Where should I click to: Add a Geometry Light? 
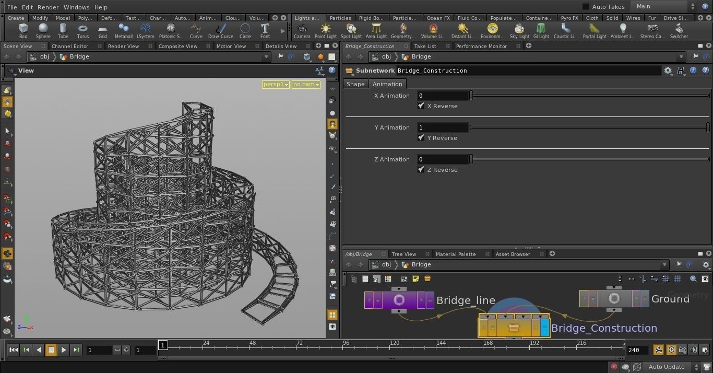(x=403, y=31)
